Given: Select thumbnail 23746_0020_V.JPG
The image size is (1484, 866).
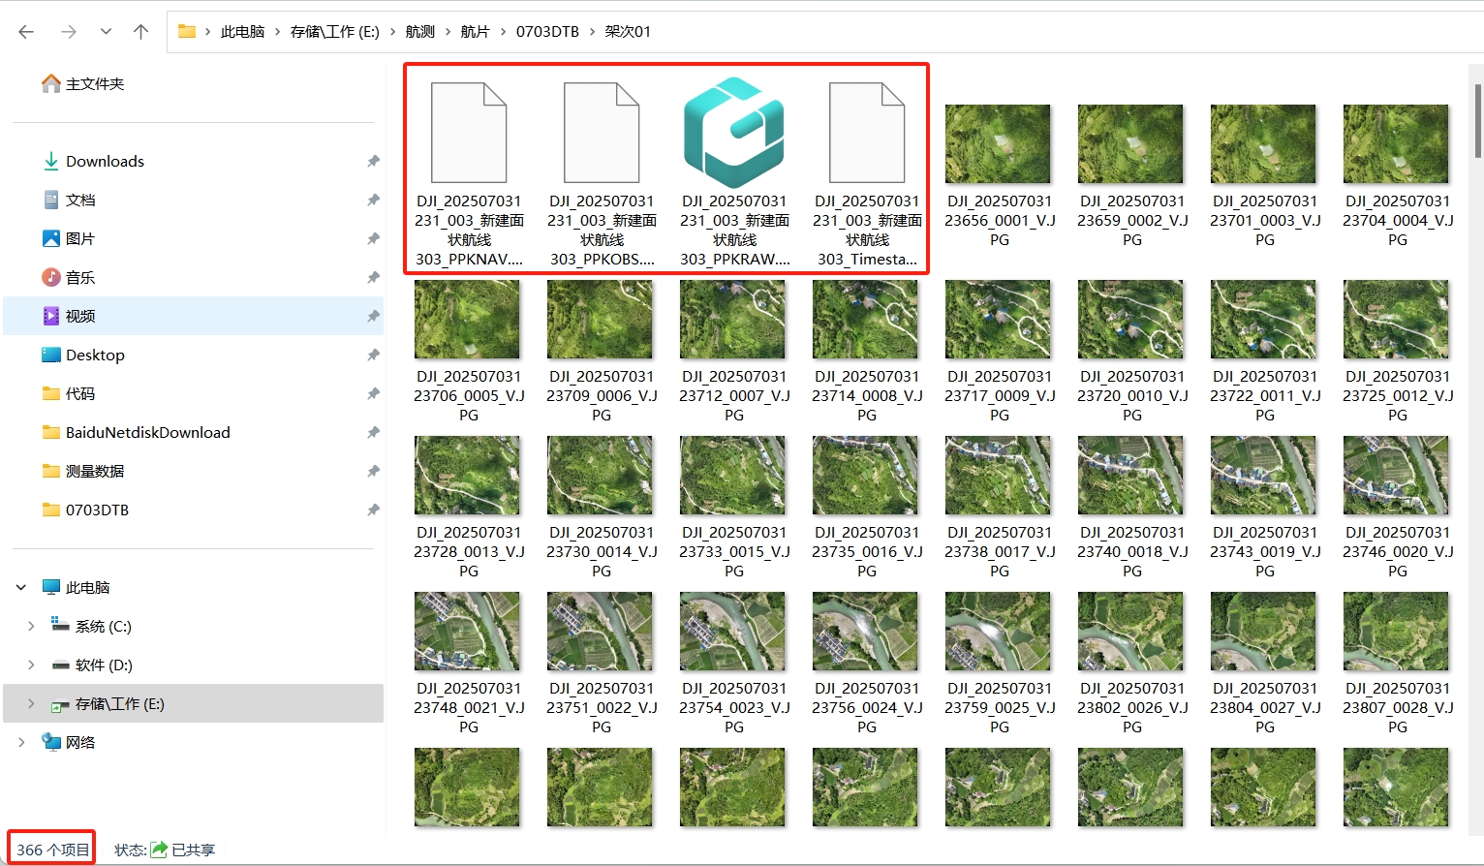Looking at the screenshot, I should (x=1397, y=476).
